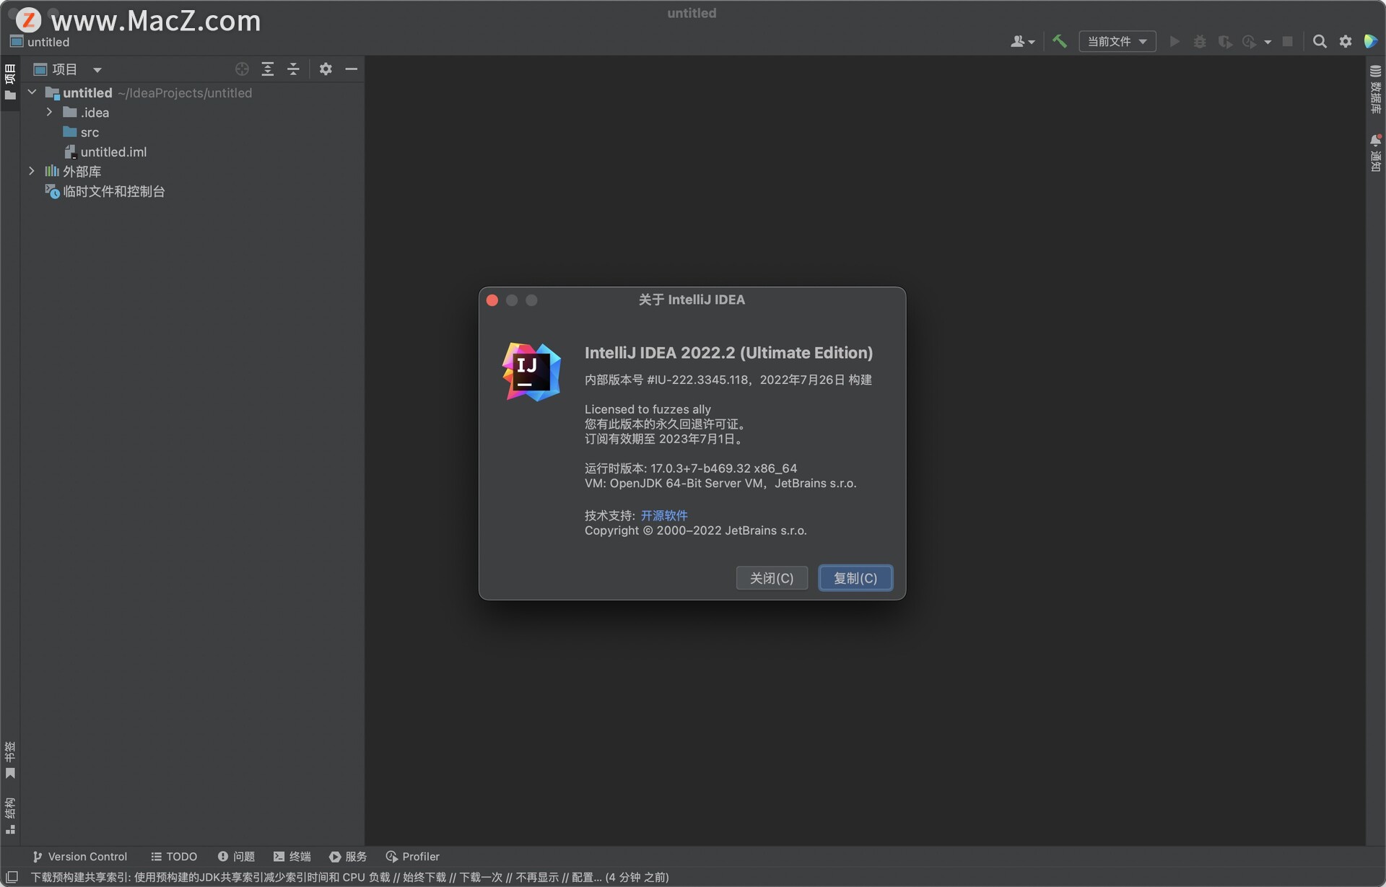Switch to the TODO tab
Image resolution: width=1386 pixels, height=887 pixels.
click(x=173, y=856)
